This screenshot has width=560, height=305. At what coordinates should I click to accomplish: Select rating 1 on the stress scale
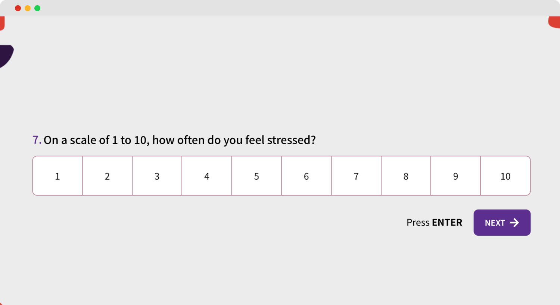[x=57, y=176]
